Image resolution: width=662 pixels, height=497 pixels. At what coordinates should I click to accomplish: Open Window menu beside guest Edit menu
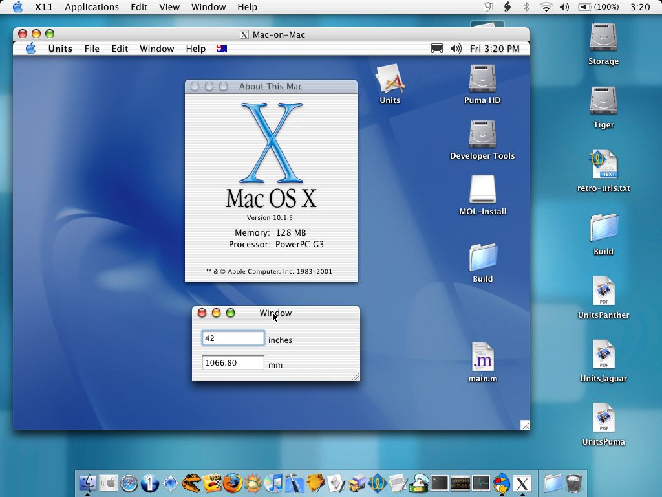click(x=156, y=49)
